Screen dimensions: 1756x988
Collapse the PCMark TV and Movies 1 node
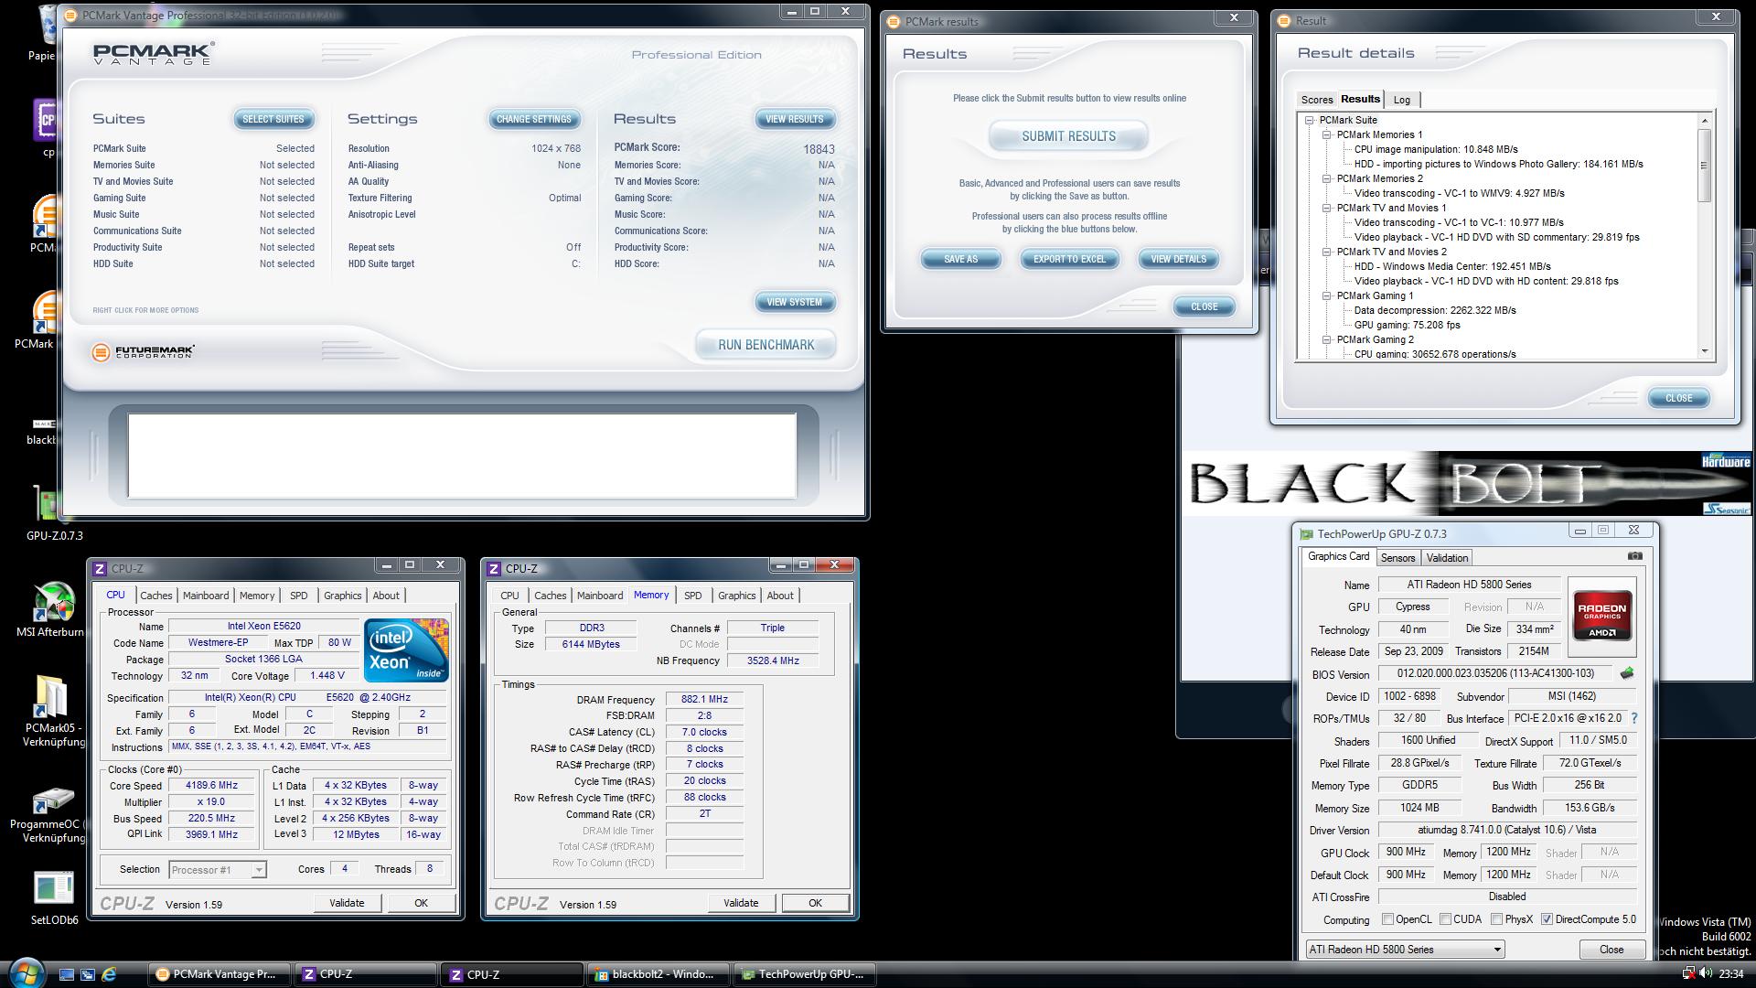pyautogui.click(x=1326, y=208)
